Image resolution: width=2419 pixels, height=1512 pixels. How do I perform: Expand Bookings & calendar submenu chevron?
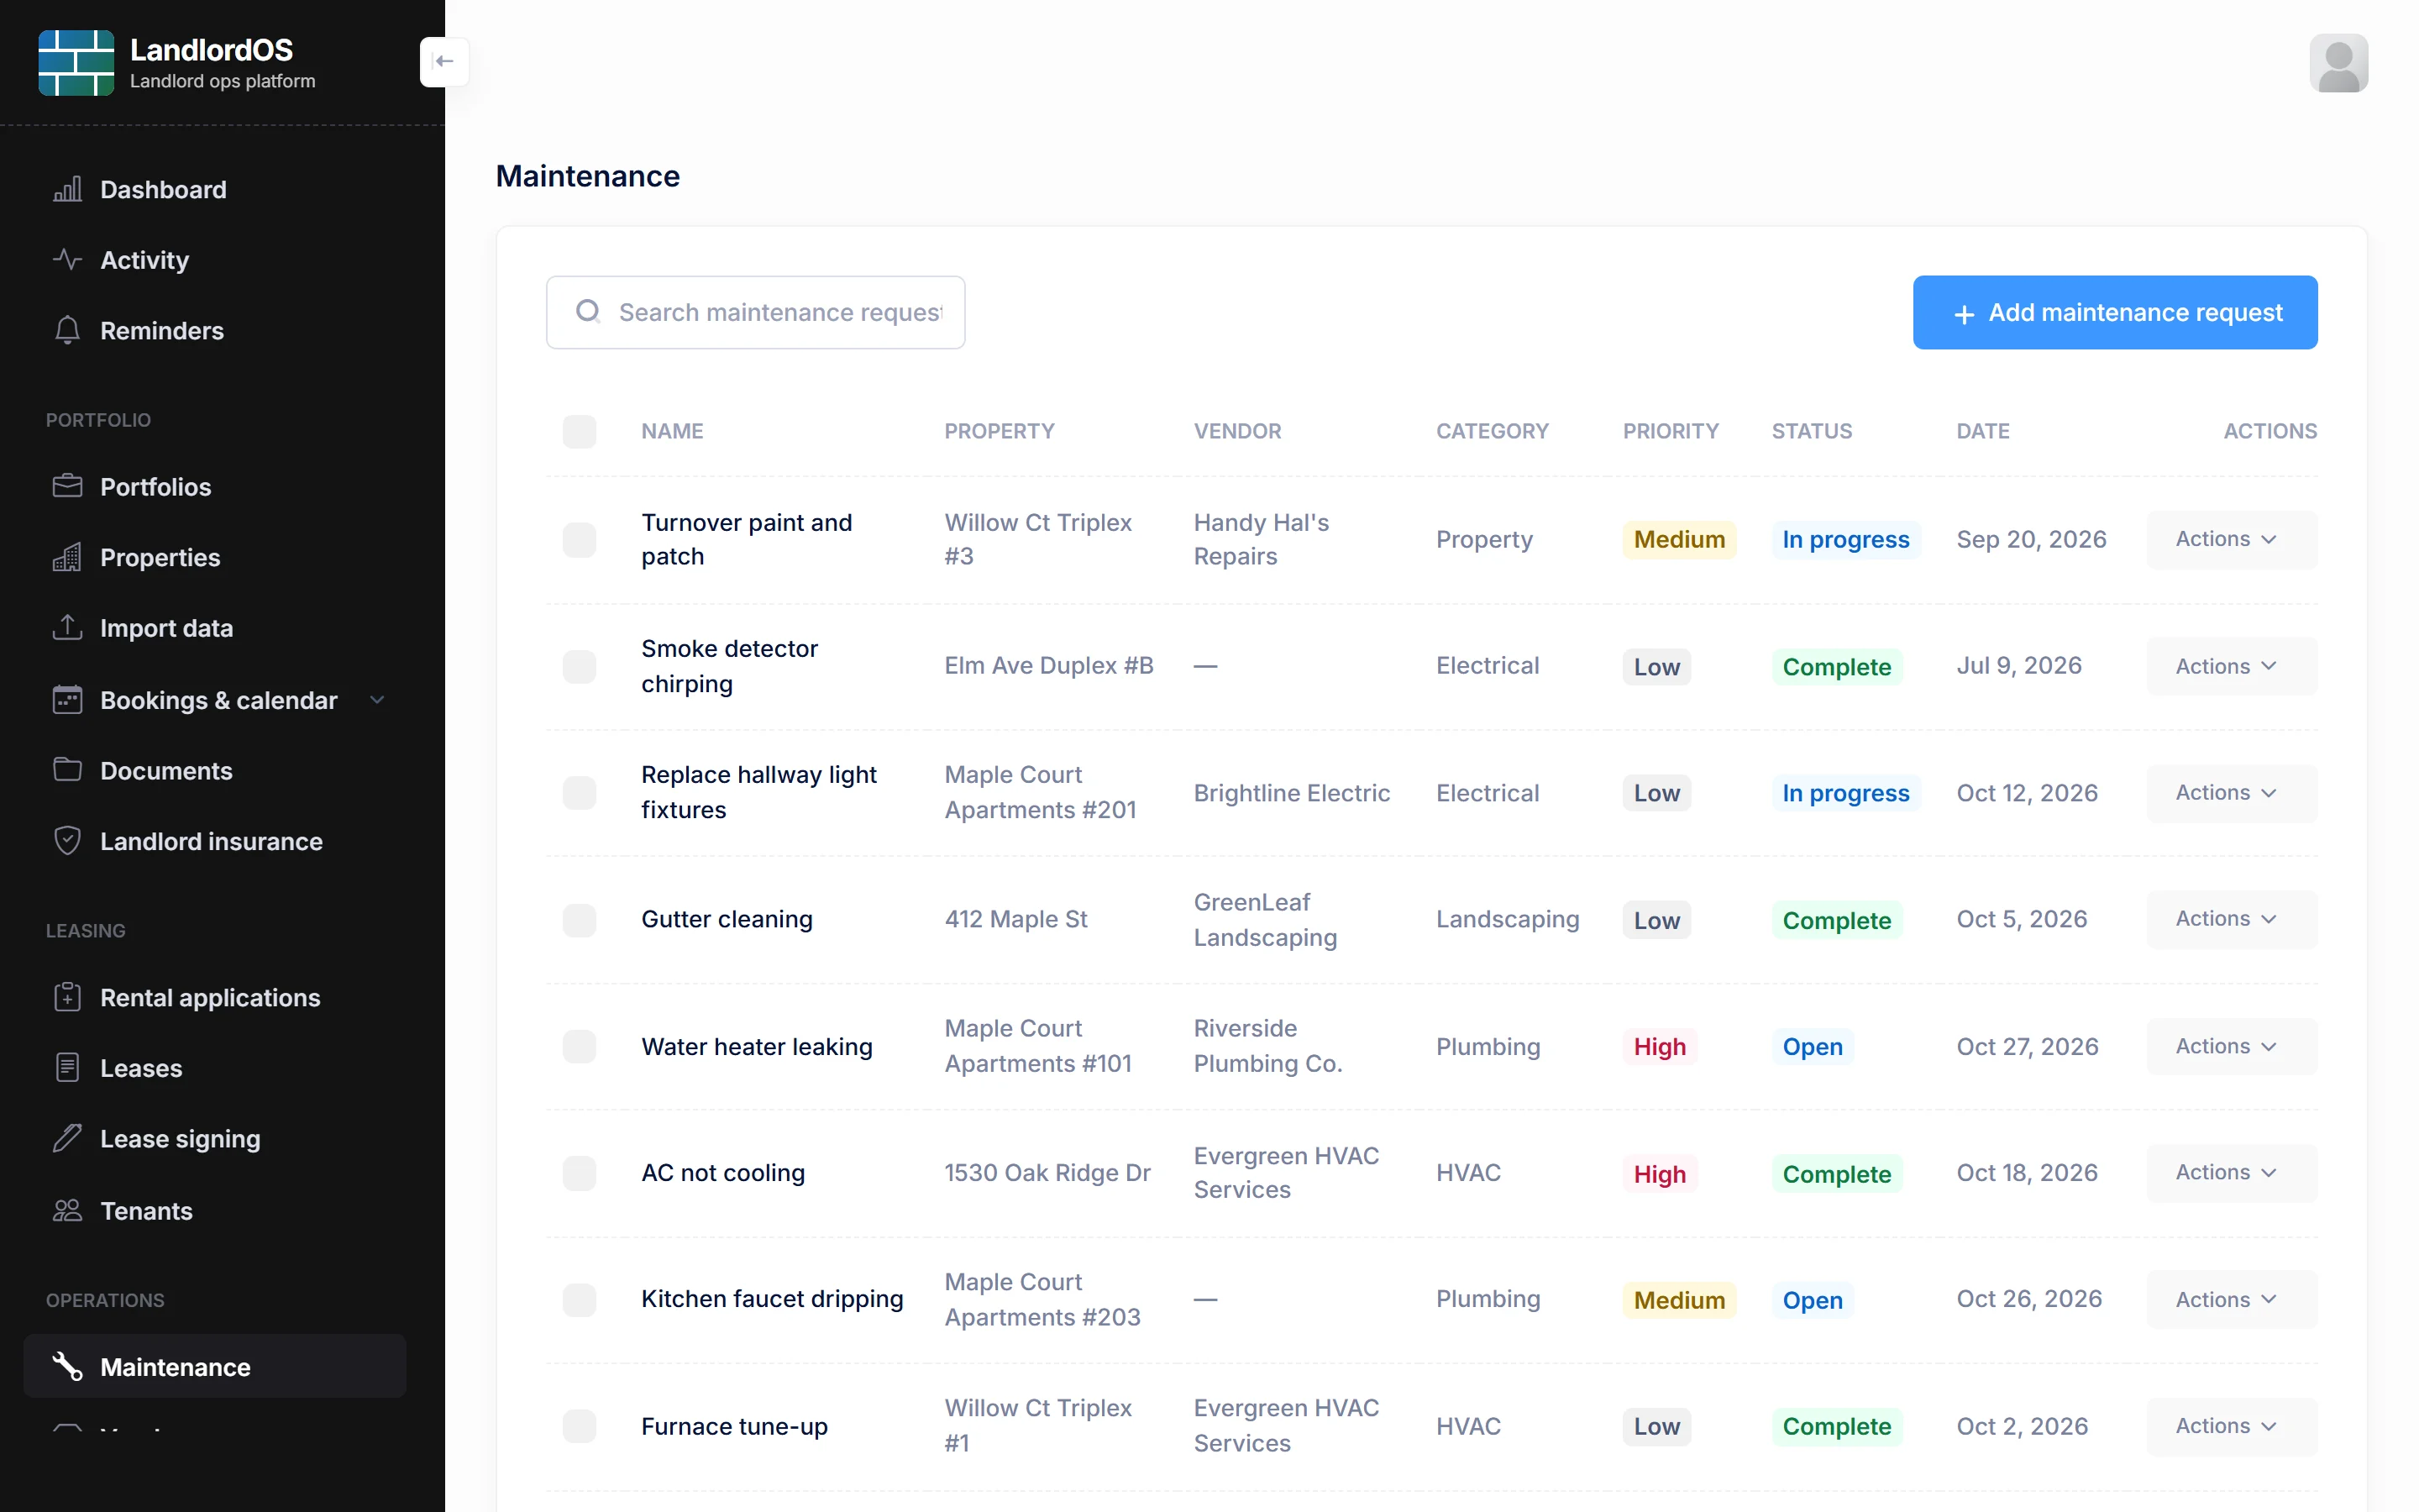[377, 700]
